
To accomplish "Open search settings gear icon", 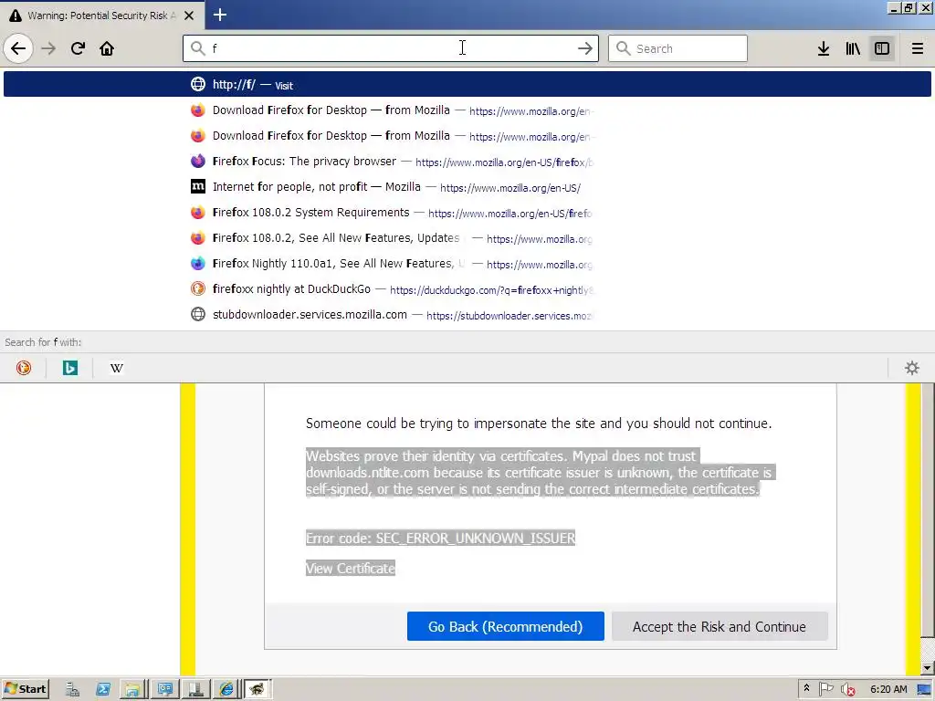I will click(x=912, y=368).
